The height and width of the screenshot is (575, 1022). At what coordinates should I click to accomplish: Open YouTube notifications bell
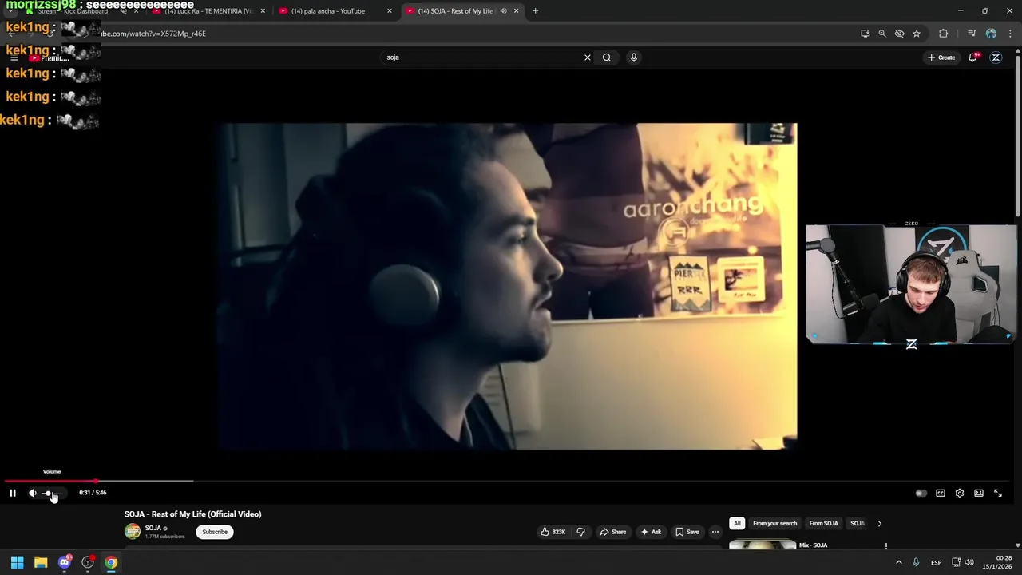tap(972, 57)
